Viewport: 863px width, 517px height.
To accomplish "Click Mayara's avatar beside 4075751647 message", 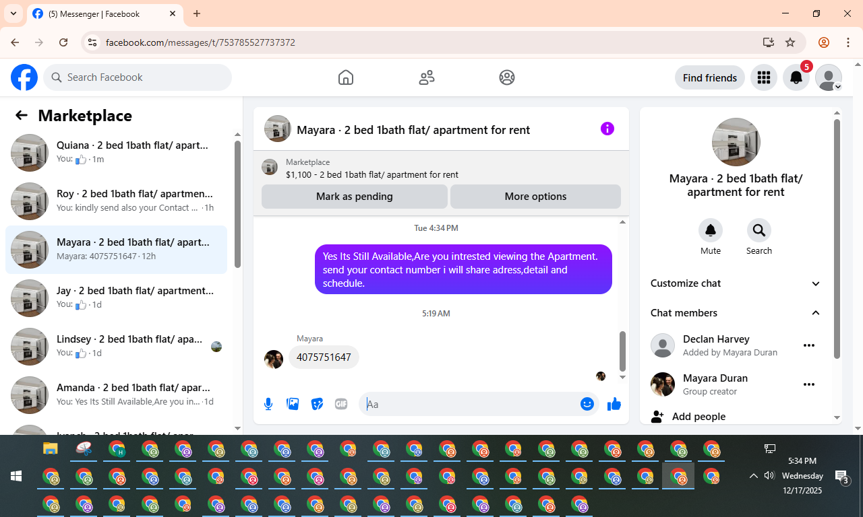I will (274, 359).
